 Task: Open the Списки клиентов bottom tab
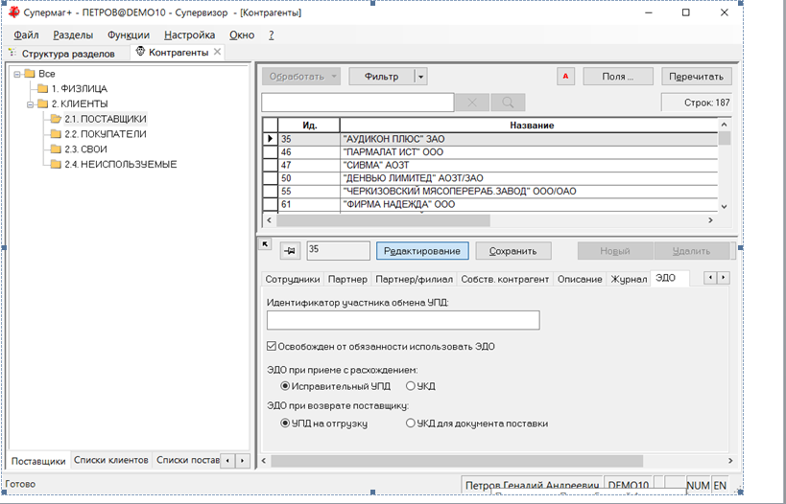(110, 460)
